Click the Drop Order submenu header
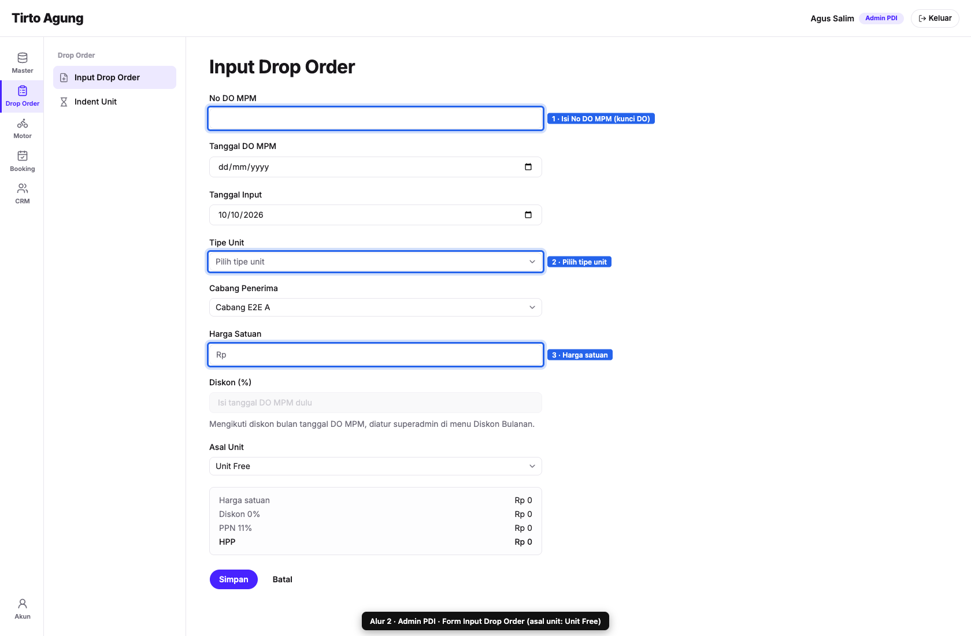 pos(76,55)
